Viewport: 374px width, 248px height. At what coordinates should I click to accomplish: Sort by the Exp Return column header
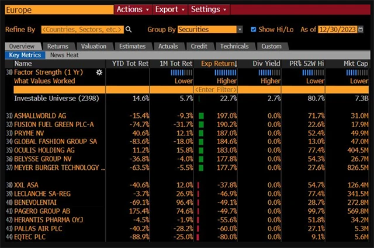pos(219,63)
